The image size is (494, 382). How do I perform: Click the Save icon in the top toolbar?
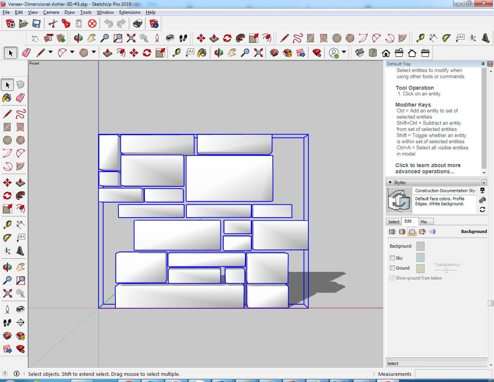coord(36,24)
